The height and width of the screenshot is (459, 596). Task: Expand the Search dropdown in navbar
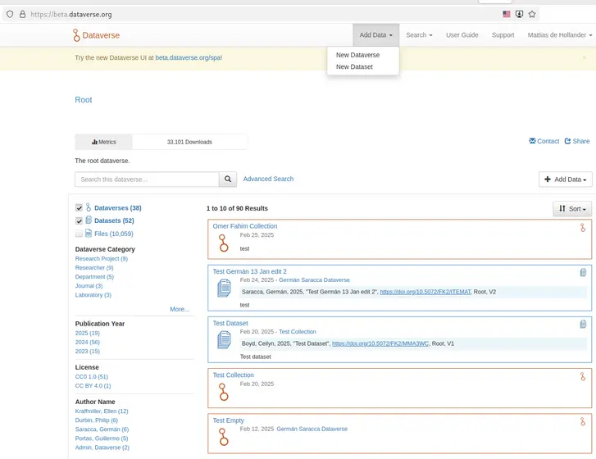419,35
